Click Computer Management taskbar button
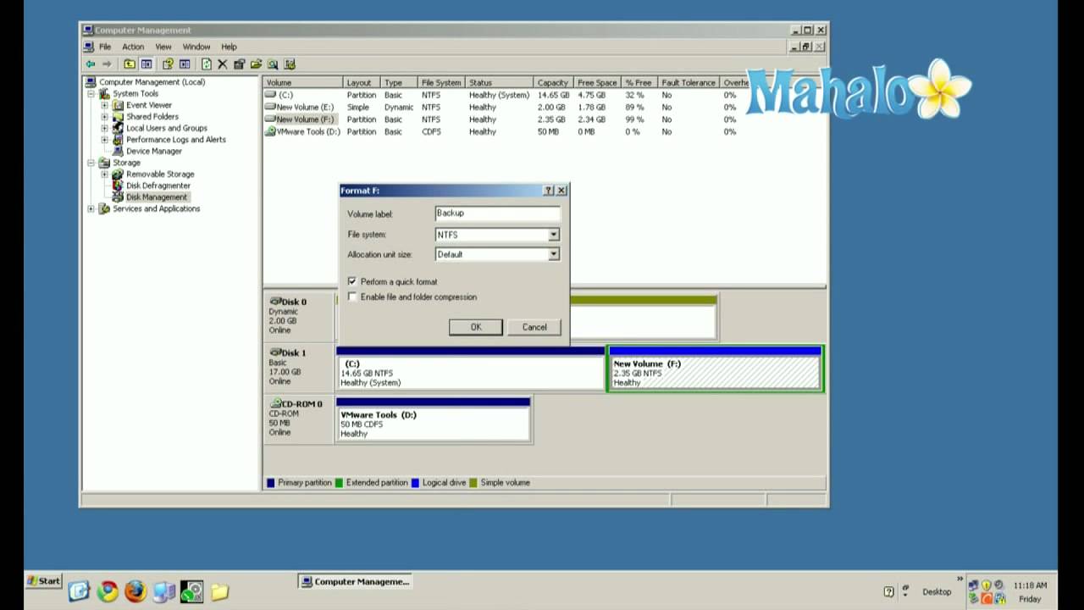 357,582
